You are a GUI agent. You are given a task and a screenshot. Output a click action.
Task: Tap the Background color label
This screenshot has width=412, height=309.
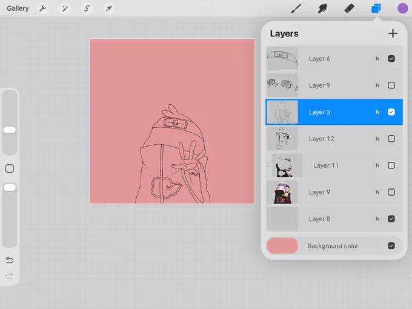333,246
